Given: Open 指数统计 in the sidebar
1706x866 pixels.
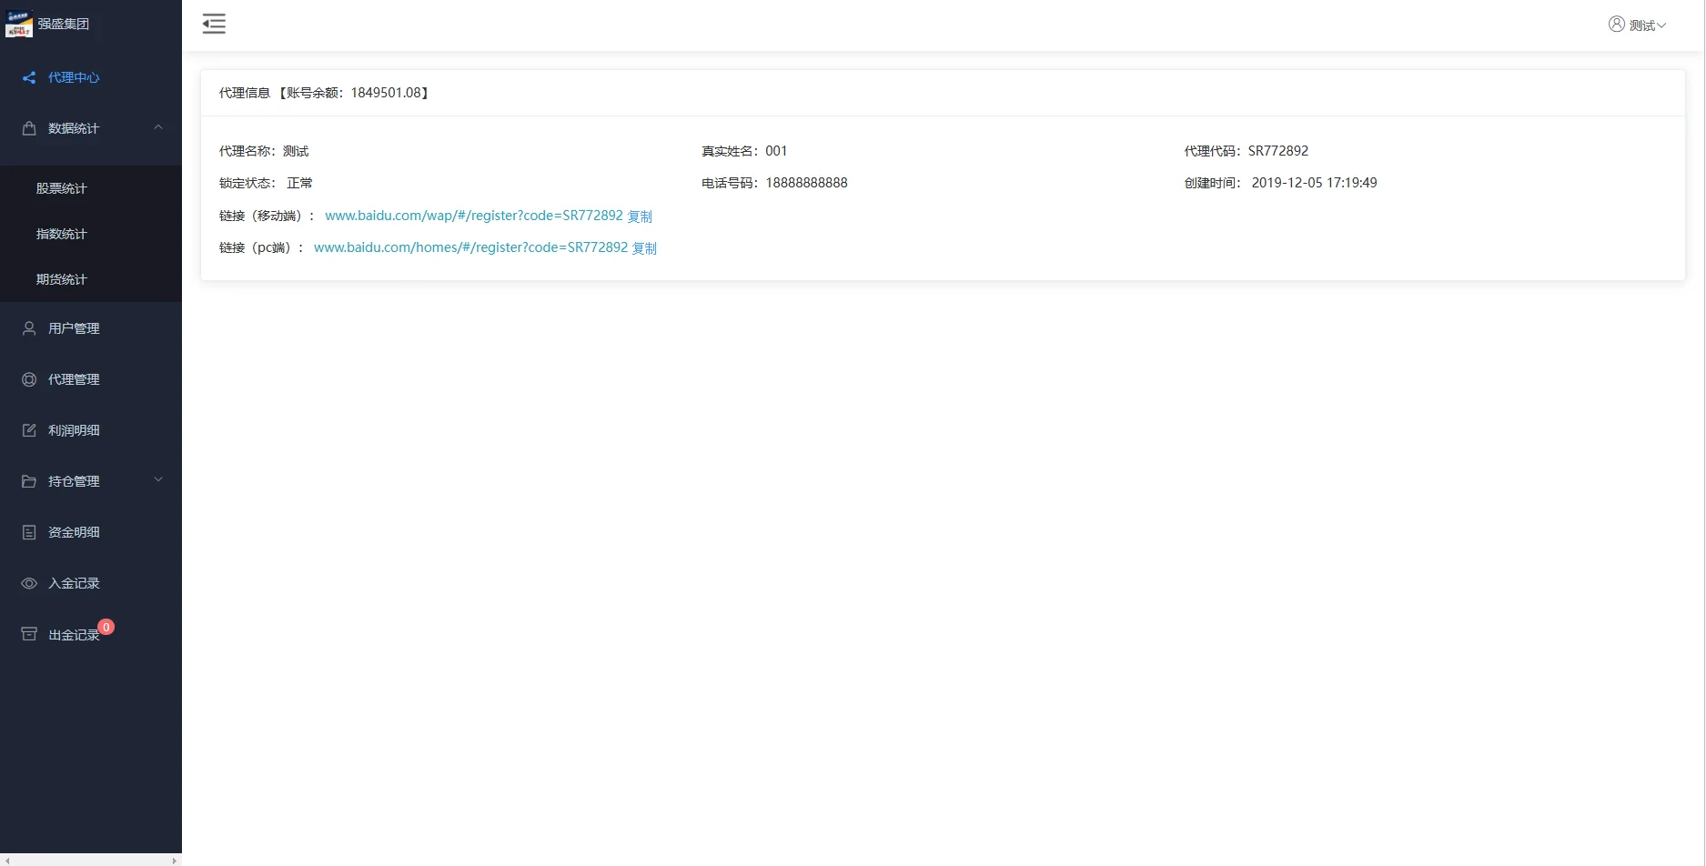Looking at the screenshot, I should coord(62,234).
